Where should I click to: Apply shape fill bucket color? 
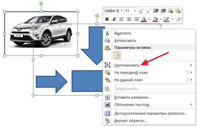coord(155,19)
